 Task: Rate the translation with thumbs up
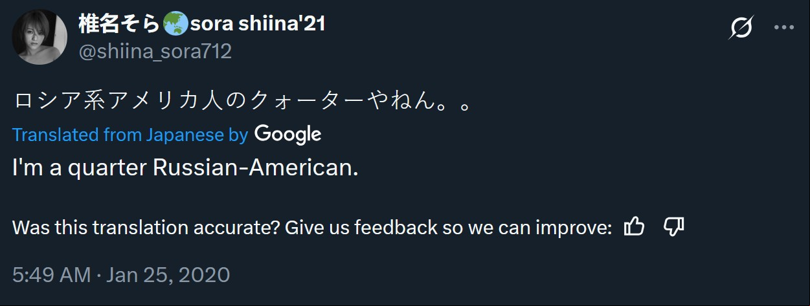click(x=634, y=226)
